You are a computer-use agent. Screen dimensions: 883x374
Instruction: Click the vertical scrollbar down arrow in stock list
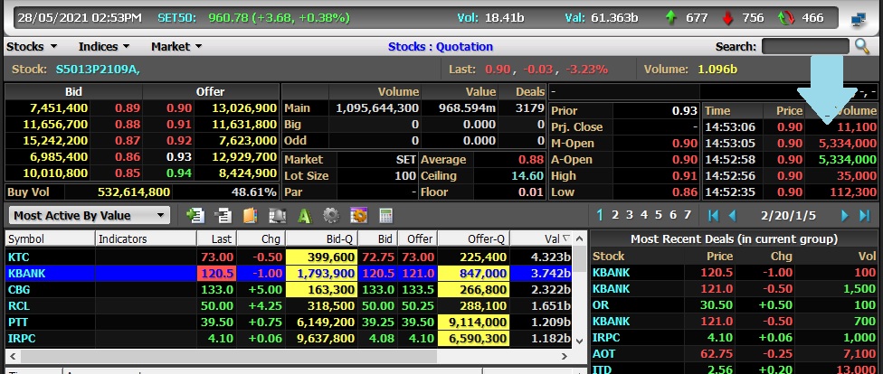click(x=579, y=341)
